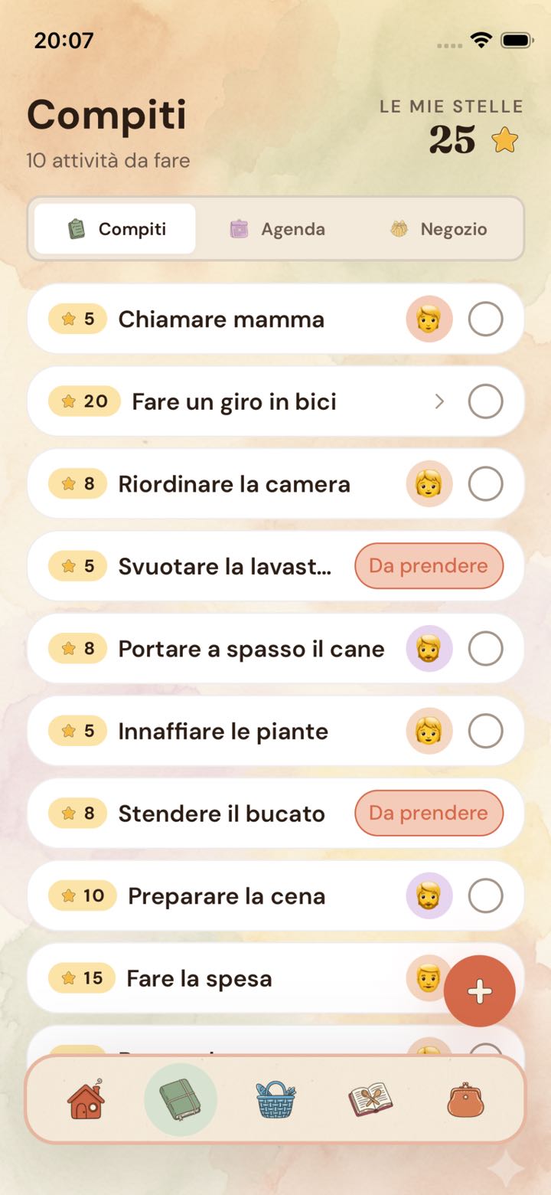Switch to the Agenda tab
This screenshot has width=551, height=1195.
coord(278,229)
